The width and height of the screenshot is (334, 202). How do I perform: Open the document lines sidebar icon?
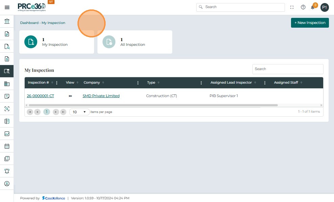(7, 34)
